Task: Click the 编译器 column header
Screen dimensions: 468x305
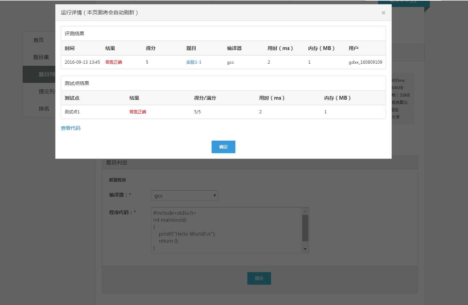Action: tap(234, 48)
